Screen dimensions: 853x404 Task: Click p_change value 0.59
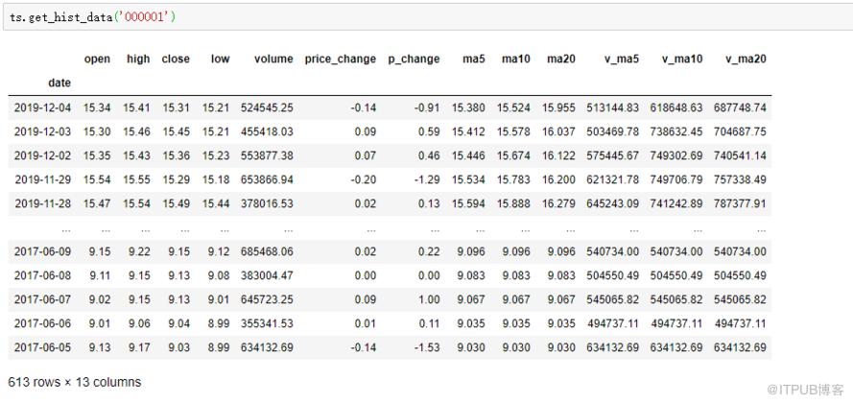[x=429, y=131]
